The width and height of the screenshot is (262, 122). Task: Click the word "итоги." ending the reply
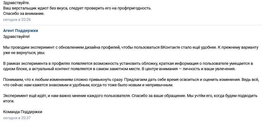(9, 101)
